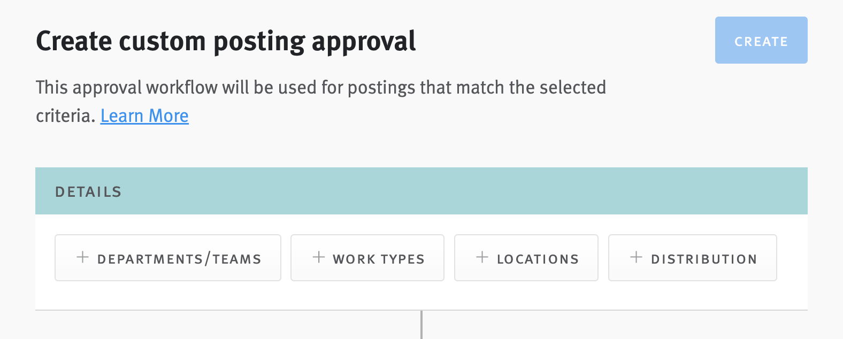Click the description text about approval workflow
Viewport: 843px width, 339px height.
321,87
